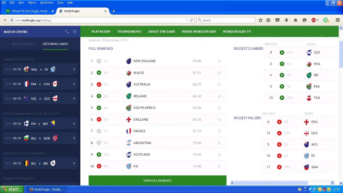Image resolution: width=343 pixels, height=193 pixels.
Task: Star Argentina as a favorite team
Action: [x=219, y=143]
